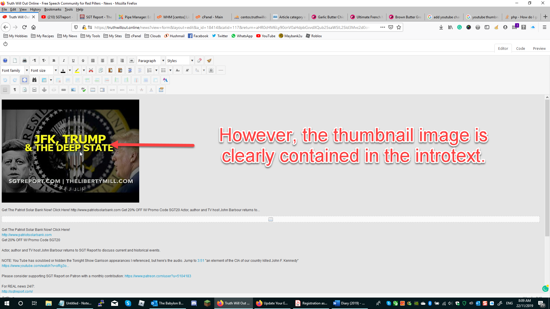Click the insert link chain icon
This screenshot has height=309, width=550.
64,90
